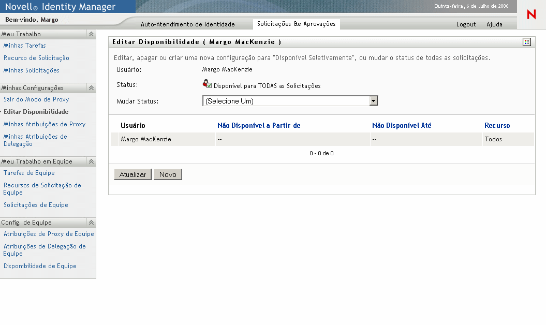
Task: Switch to Auto-Atendimento de Identidade tab
Action: coord(187,24)
